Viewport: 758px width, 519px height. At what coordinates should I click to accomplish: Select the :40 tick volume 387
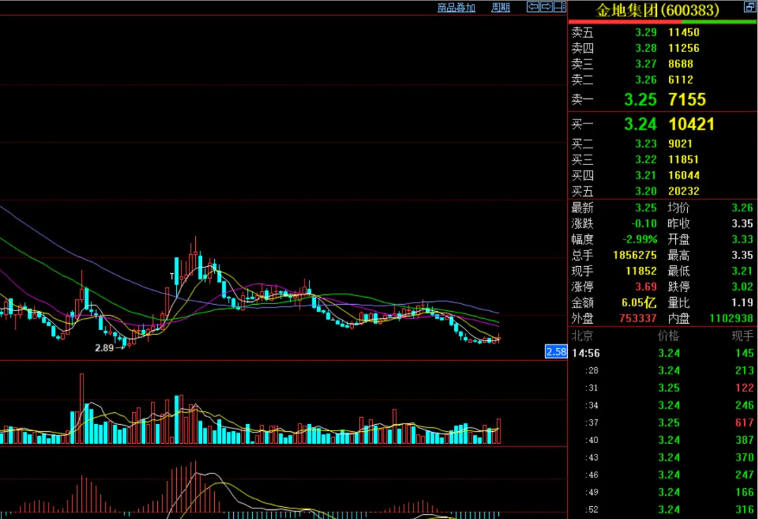point(744,440)
